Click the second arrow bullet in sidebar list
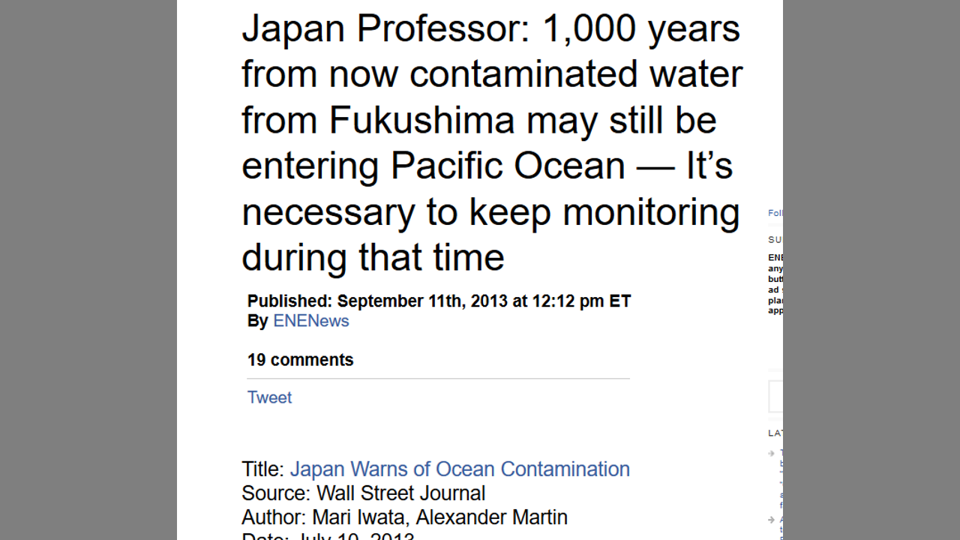960x540 pixels. coord(772,520)
